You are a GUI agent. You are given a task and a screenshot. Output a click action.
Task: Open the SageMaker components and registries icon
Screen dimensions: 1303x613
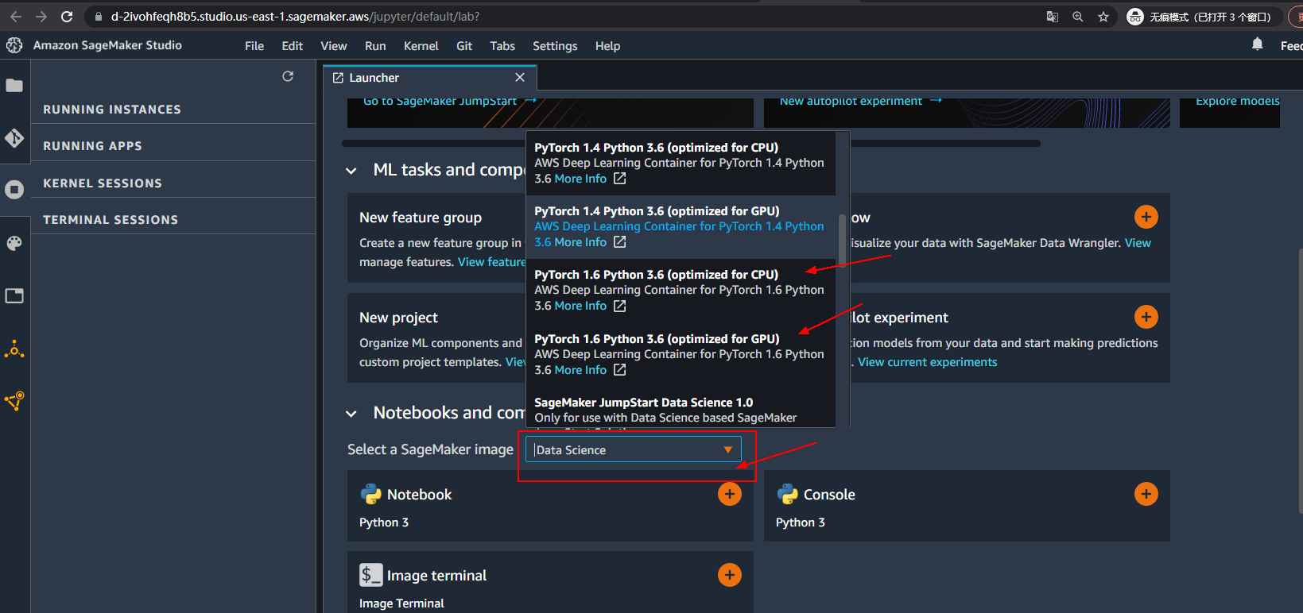(14, 349)
